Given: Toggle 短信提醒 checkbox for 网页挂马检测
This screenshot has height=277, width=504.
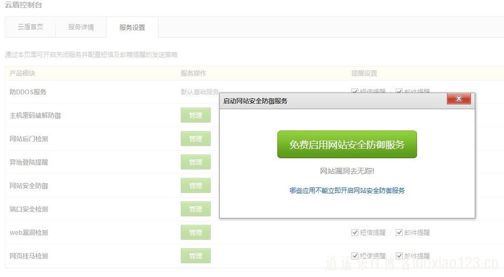Looking at the screenshot, I should pyautogui.click(x=355, y=256).
